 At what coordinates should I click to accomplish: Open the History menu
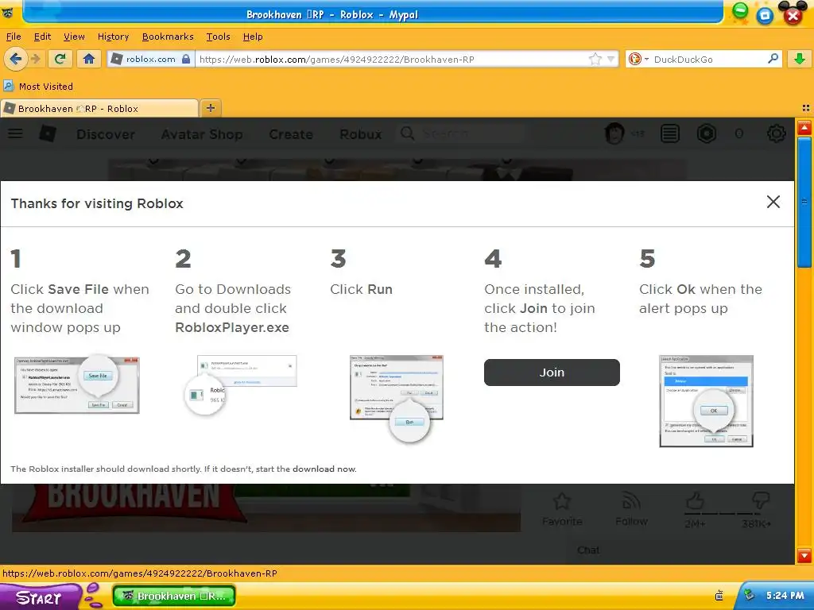(x=113, y=37)
